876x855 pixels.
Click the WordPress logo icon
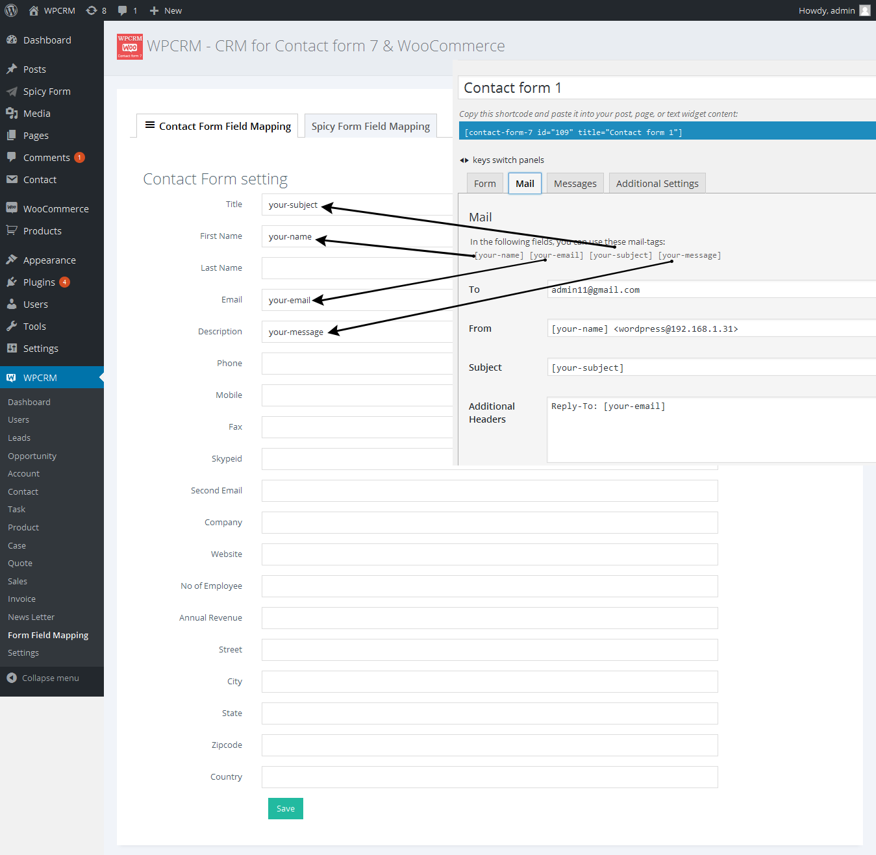point(11,10)
